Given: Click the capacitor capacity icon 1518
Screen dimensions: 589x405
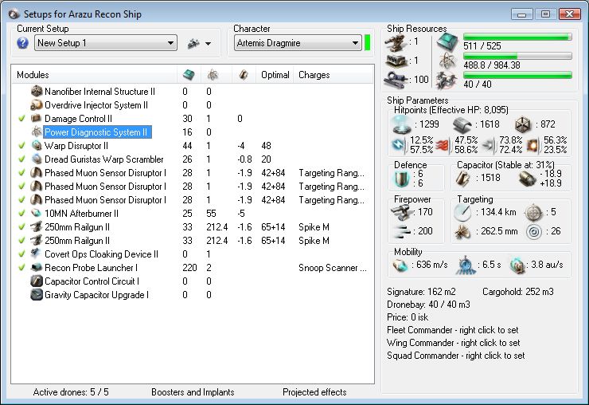Looking at the screenshot, I should 462,178.
